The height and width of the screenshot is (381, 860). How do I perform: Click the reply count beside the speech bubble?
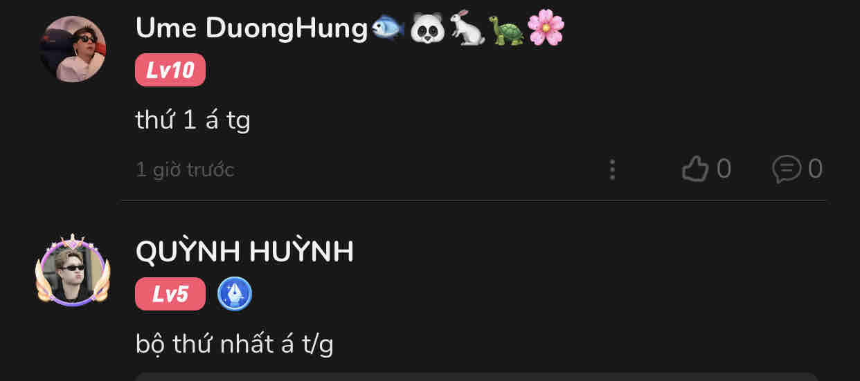[x=815, y=169]
